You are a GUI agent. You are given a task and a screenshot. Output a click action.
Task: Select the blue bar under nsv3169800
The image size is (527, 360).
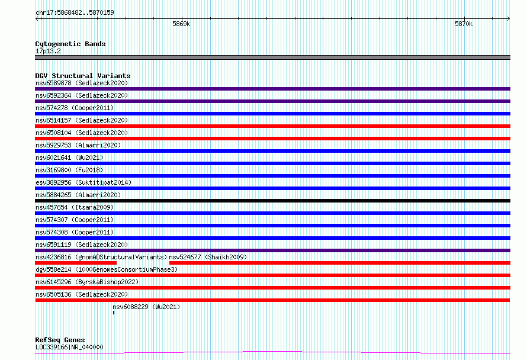coord(272,176)
